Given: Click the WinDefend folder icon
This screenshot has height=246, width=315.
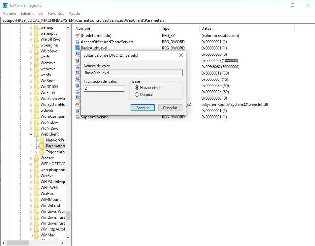Looking at the screenshot, I should [36, 205].
